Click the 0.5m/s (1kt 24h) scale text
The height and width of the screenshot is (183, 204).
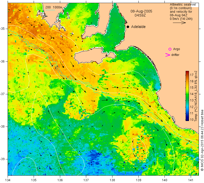click(x=181, y=19)
